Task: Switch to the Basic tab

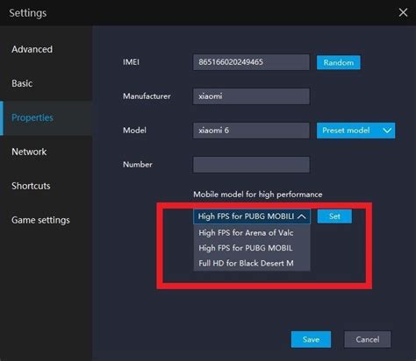Action: pyautogui.click(x=22, y=83)
